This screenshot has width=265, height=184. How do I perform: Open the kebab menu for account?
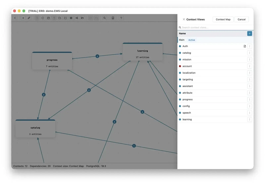[x=249, y=66]
